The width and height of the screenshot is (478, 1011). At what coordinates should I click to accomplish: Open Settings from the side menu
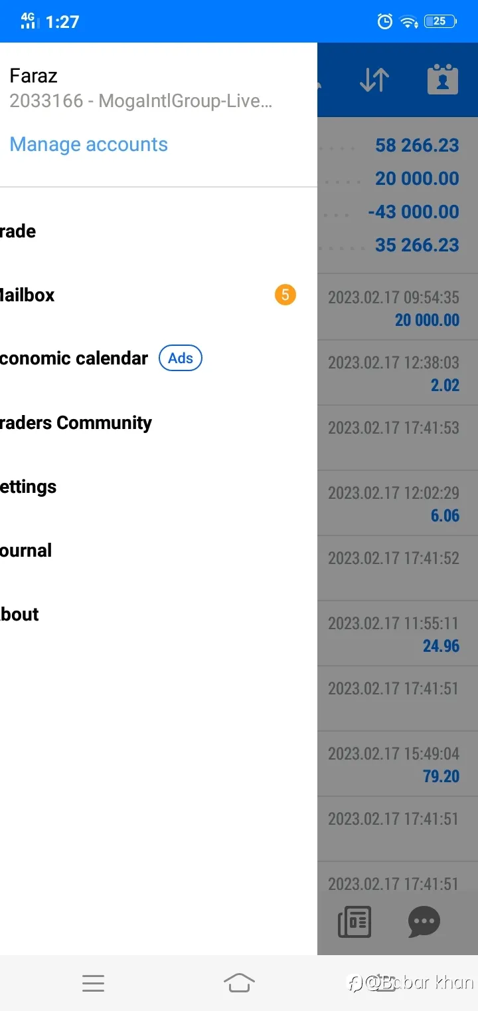coord(159,487)
